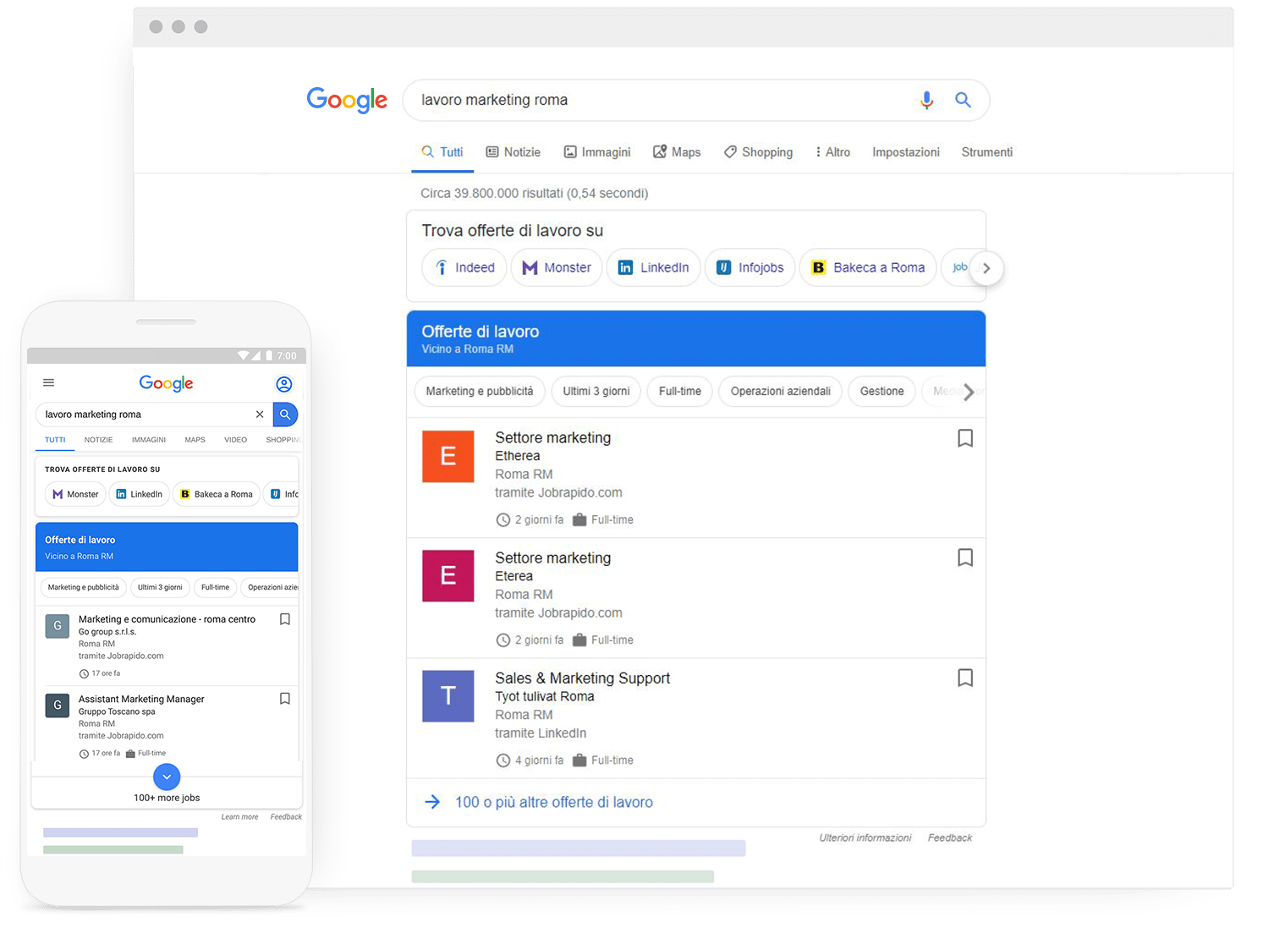
Task: Open 100 o più altre offerte link
Action: pos(554,803)
